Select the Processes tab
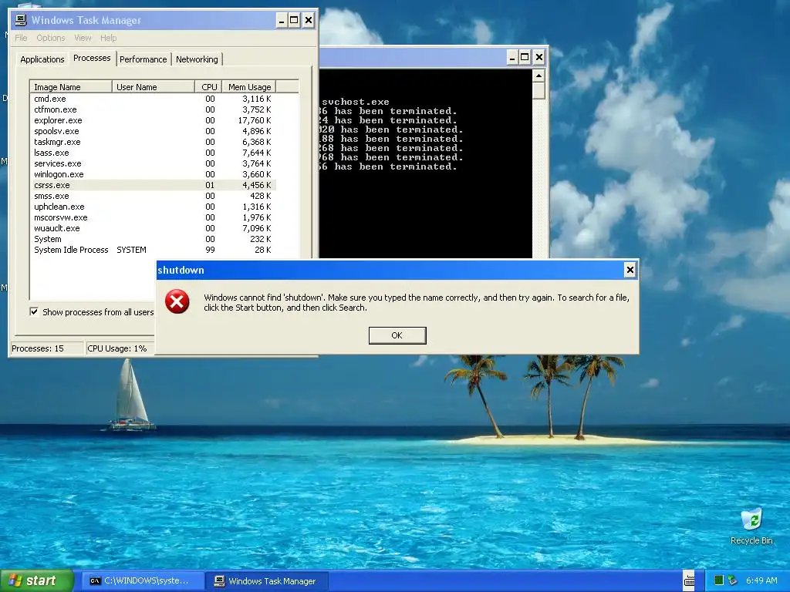The image size is (790, 592). (92, 58)
